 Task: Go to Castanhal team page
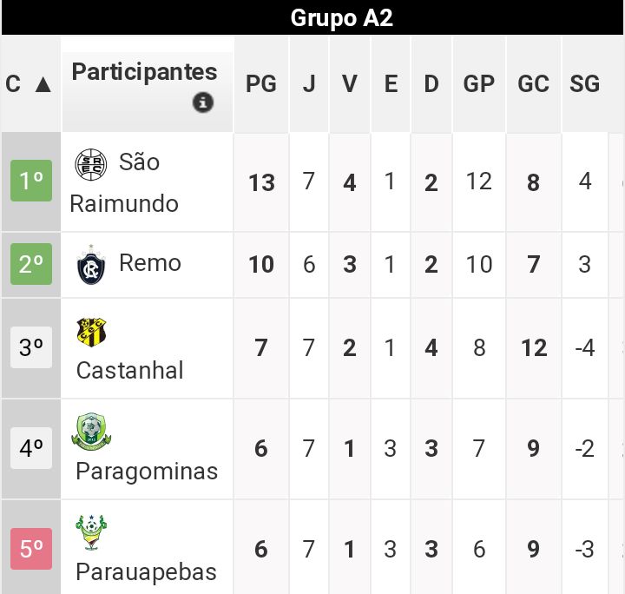(x=130, y=371)
